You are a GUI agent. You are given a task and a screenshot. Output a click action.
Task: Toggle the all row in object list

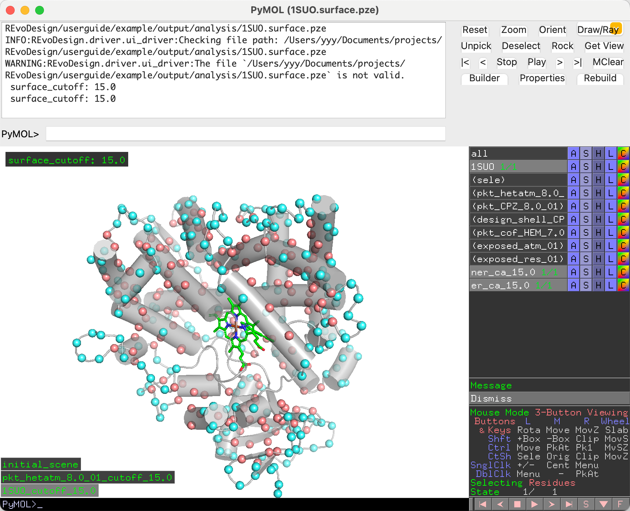click(518, 153)
